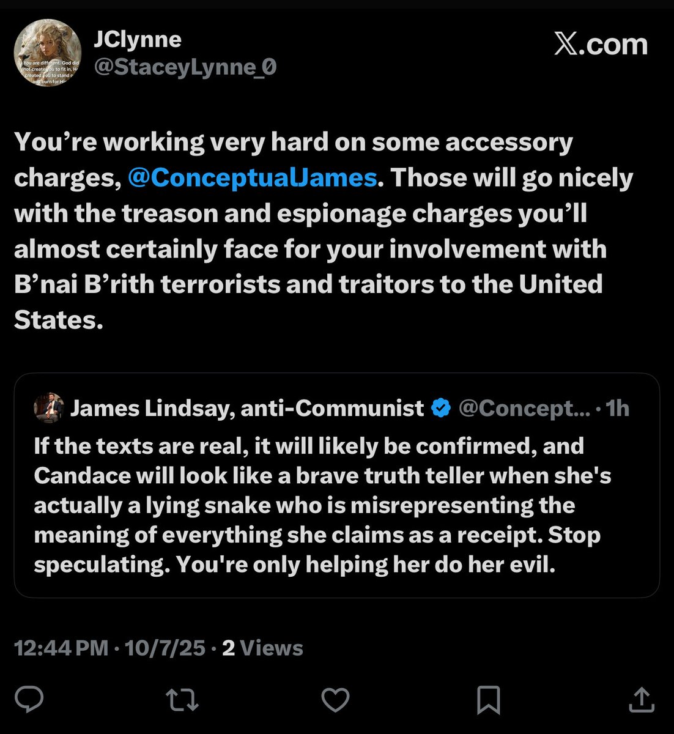Click the James Lindsay, anti-Communist name
Screen dimensions: 674x734
point(247,408)
